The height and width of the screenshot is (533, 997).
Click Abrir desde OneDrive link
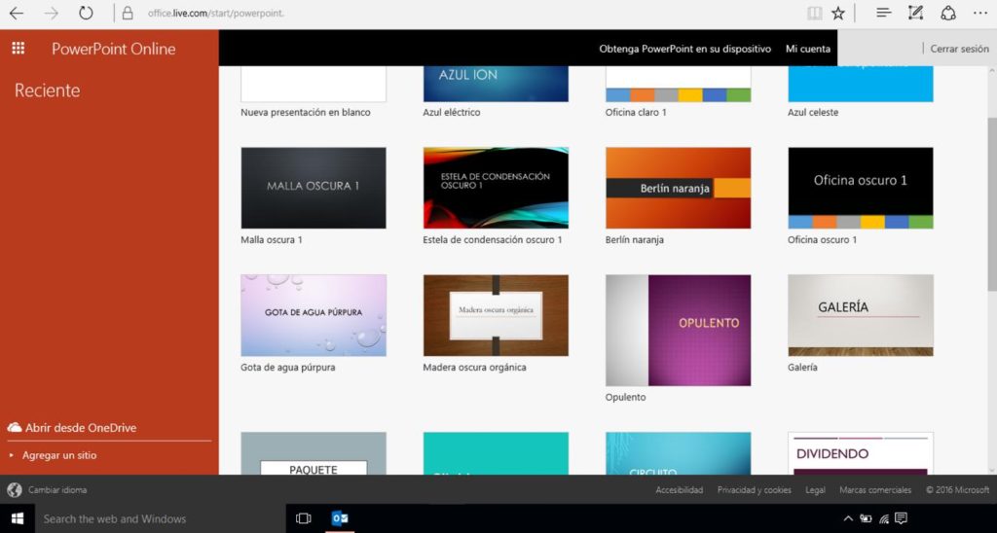80,428
